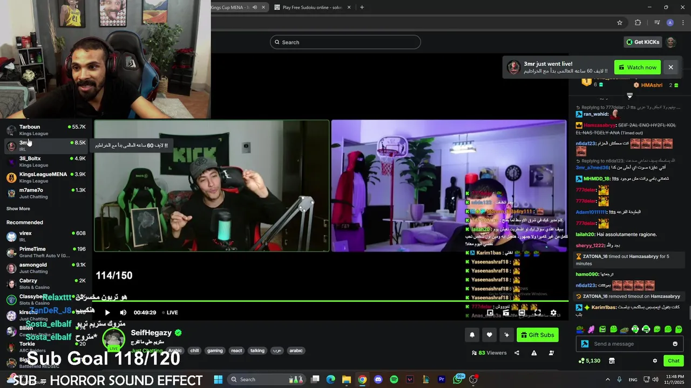Screen dimensions: 691x388
Task: Open video player settings gear
Action: (553, 313)
